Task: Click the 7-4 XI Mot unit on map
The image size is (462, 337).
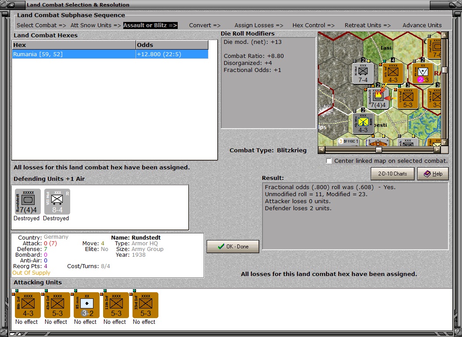Action: [363, 73]
